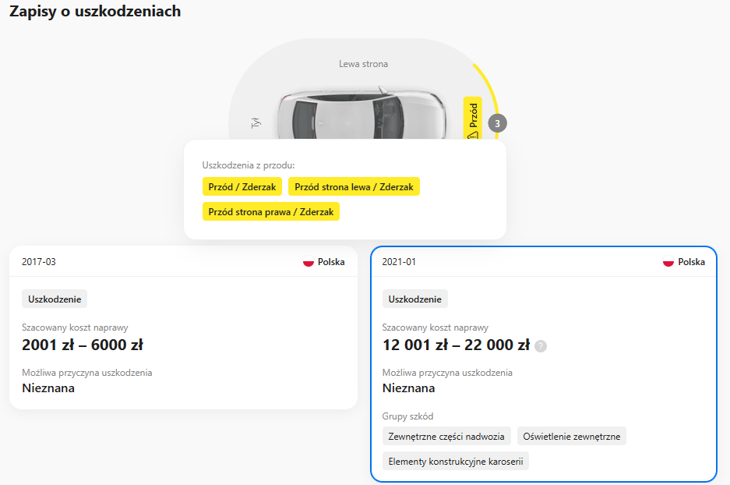Click the Zewnętrzne części nadwozia tag
This screenshot has width=730, height=485.
click(x=447, y=437)
